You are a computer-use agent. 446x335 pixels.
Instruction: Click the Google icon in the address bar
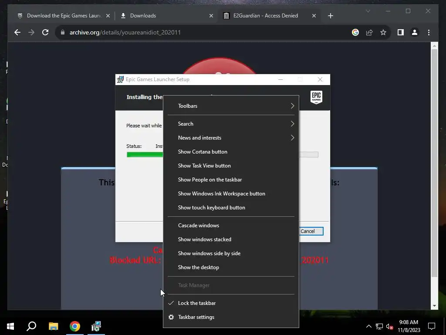click(355, 32)
